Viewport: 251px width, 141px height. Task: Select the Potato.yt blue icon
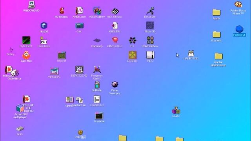click(239, 29)
